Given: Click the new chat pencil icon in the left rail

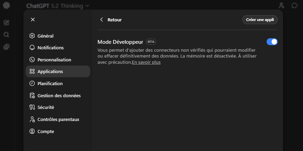Looking at the screenshot, I should click(x=6, y=23).
